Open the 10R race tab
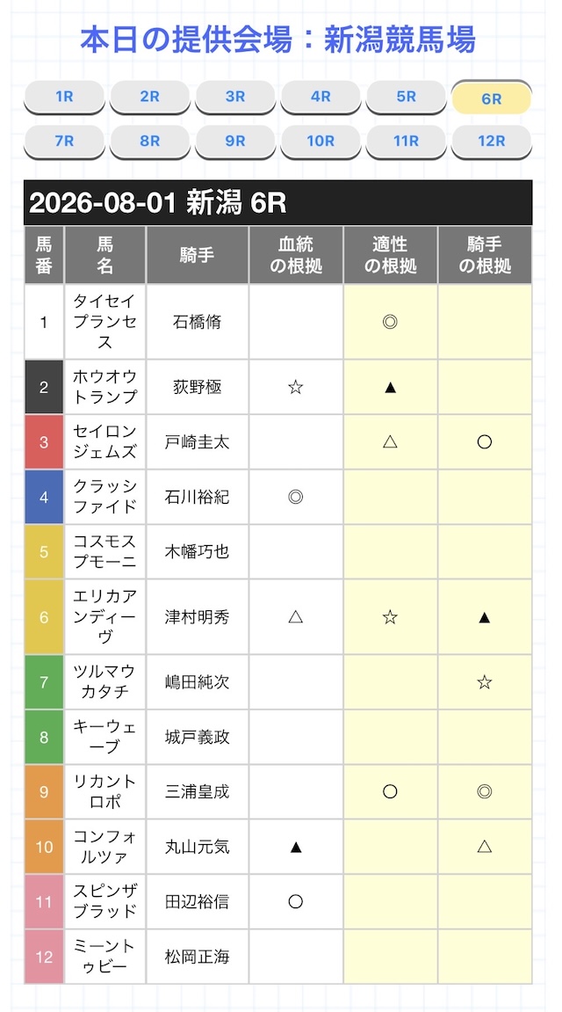This screenshot has height=1012, width=562. [321, 142]
